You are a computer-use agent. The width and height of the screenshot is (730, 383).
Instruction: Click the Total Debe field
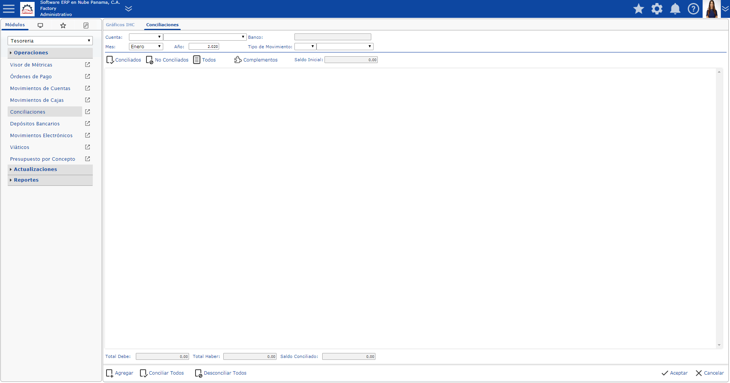162,356
